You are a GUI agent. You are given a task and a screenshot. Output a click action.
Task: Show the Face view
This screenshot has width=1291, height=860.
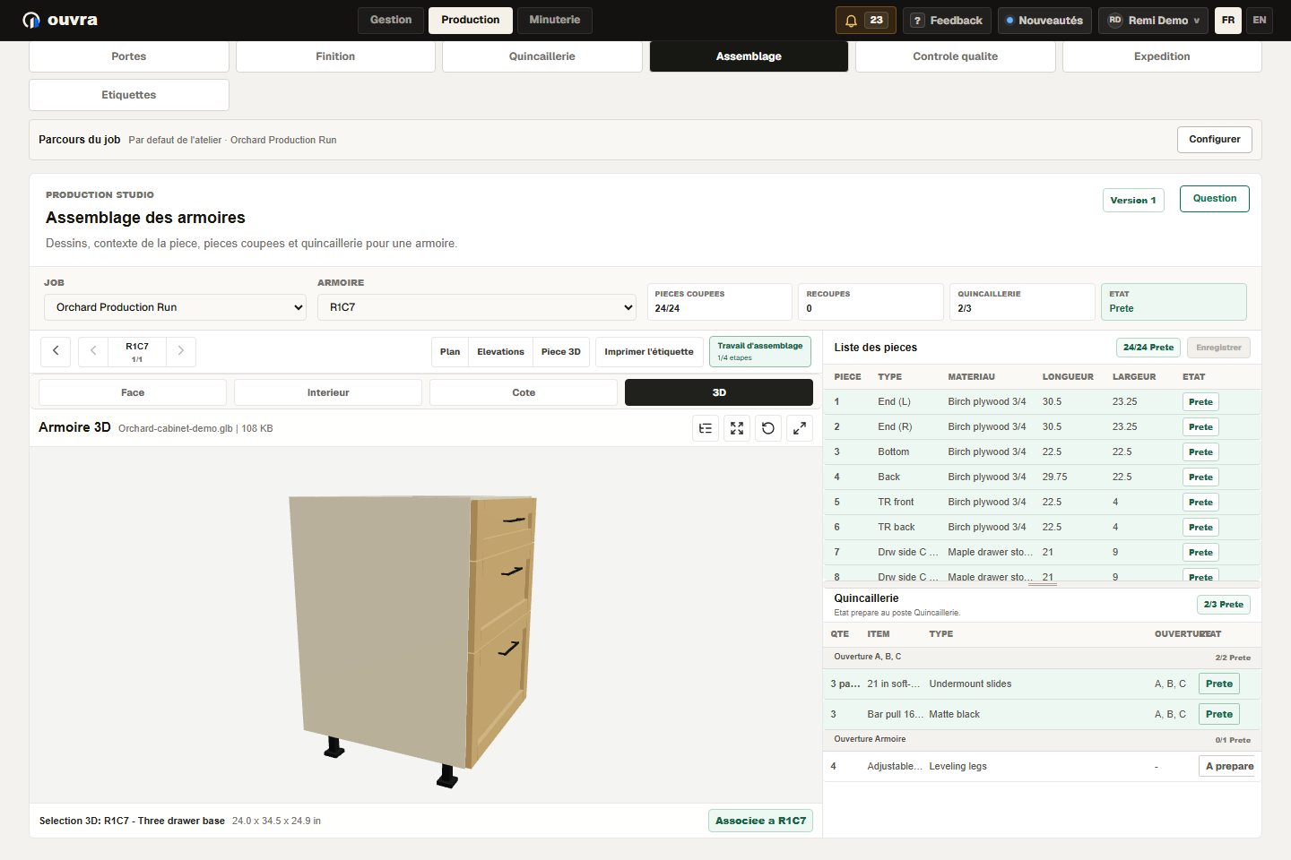[133, 392]
